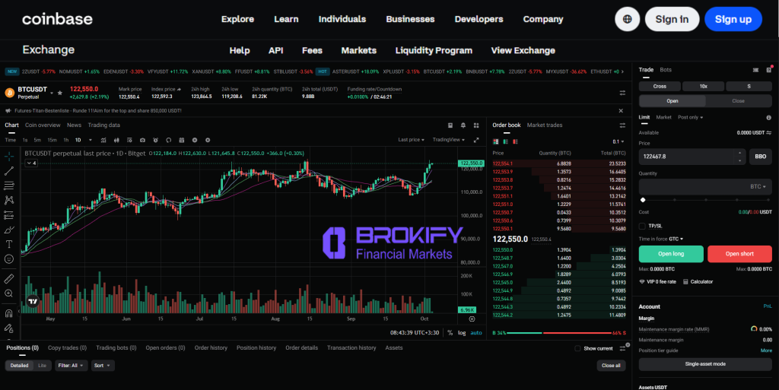The image size is (779, 390).
Task: Take a chart snapshot with camera icon
Action: (142, 140)
